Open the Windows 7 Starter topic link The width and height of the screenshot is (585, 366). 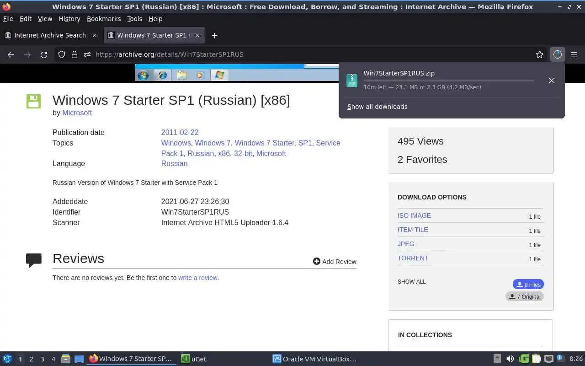click(x=265, y=143)
